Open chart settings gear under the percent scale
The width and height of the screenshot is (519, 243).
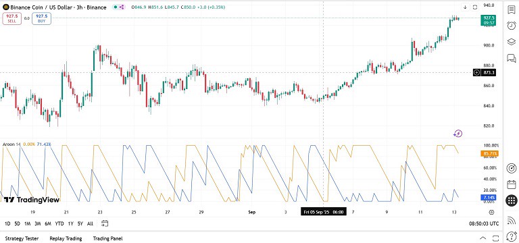(x=491, y=212)
